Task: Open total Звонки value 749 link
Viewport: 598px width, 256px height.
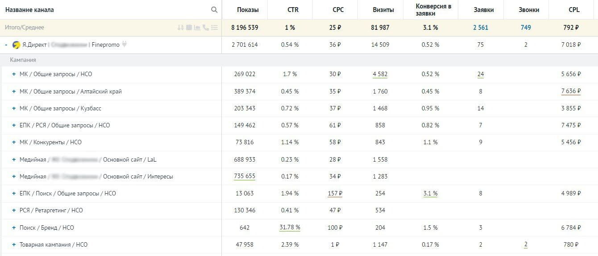Action: [526, 28]
